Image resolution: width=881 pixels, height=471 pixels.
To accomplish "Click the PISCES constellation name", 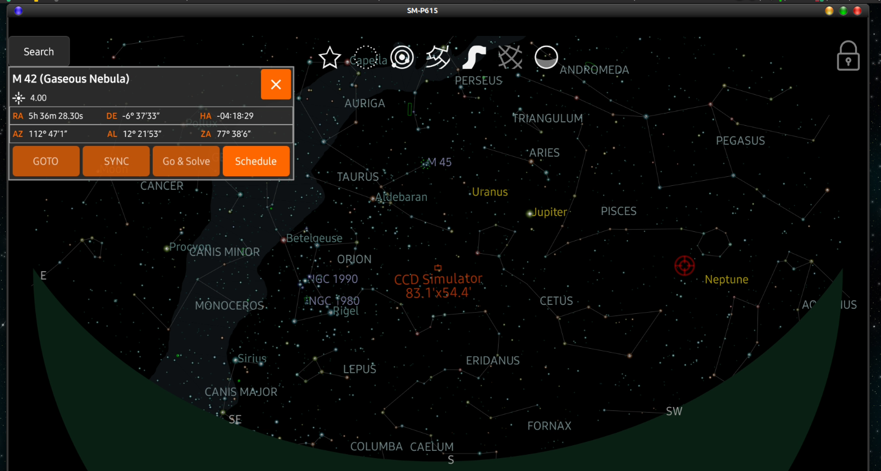I will click(619, 211).
